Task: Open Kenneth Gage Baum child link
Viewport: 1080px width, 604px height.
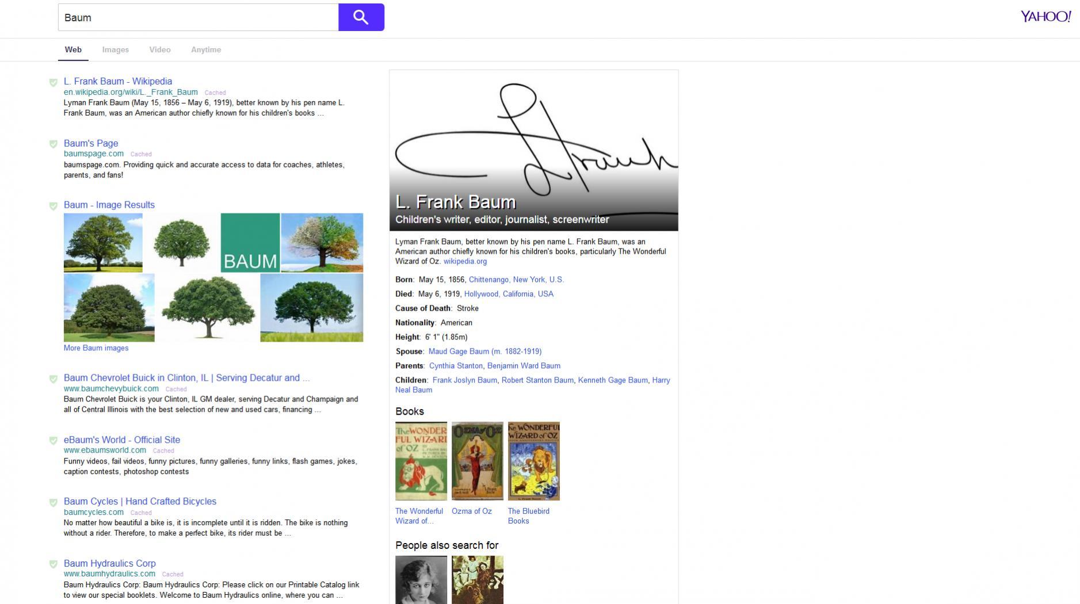Action: 612,380
